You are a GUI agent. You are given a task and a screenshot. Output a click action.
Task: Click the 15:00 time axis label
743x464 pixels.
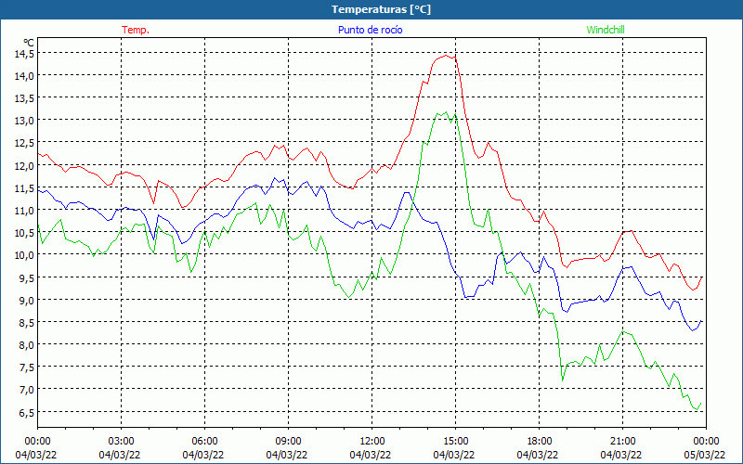pos(455,442)
